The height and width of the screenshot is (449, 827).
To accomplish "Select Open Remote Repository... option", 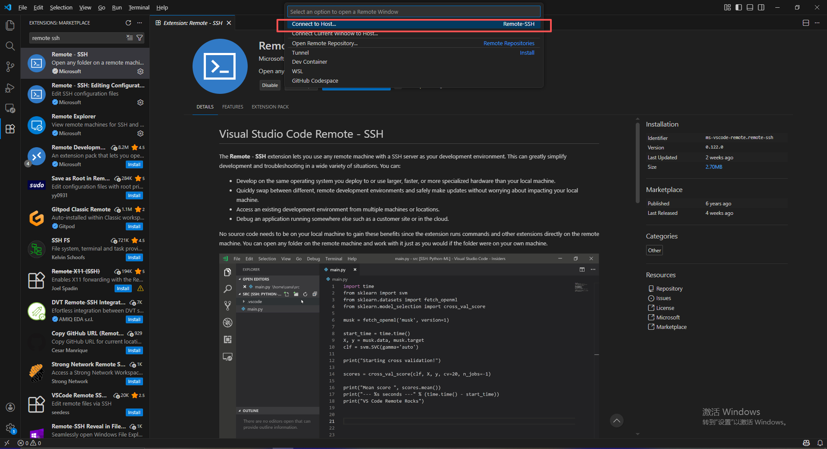I will pos(413,43).
